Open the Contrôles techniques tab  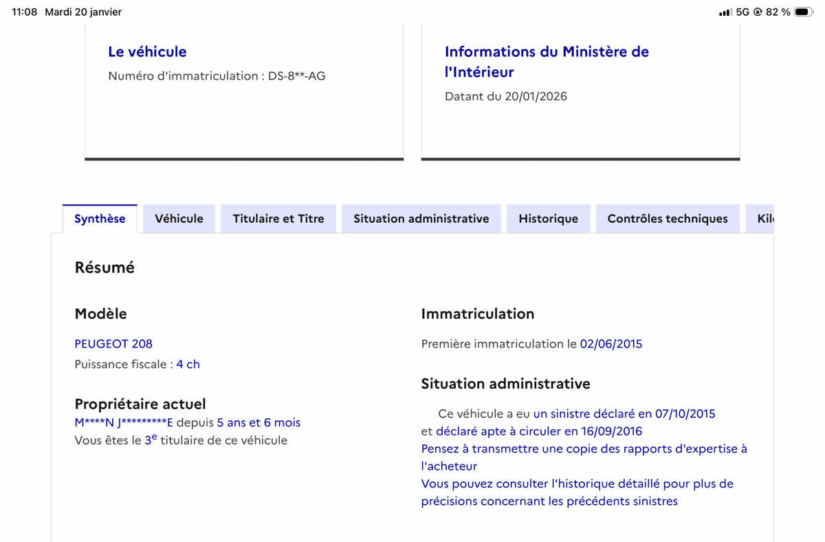(668, 219)
